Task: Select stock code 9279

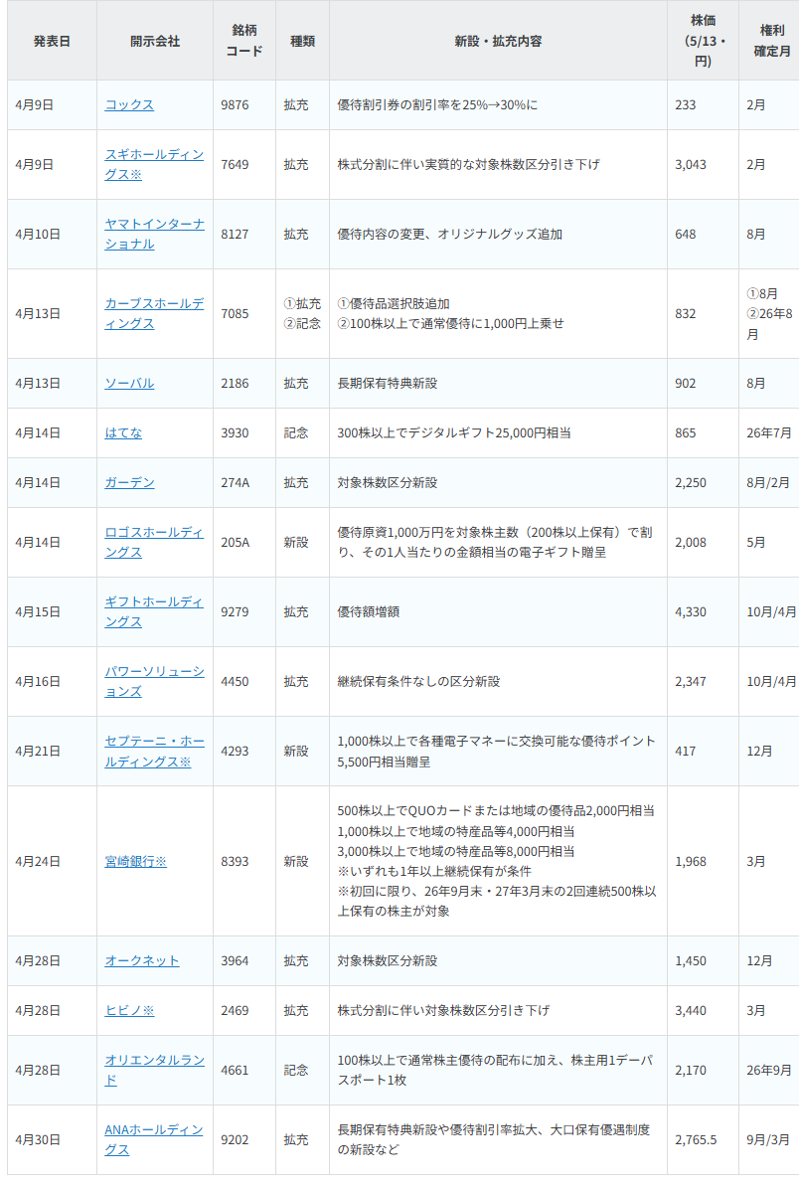Action: click(x=235, y=611)
